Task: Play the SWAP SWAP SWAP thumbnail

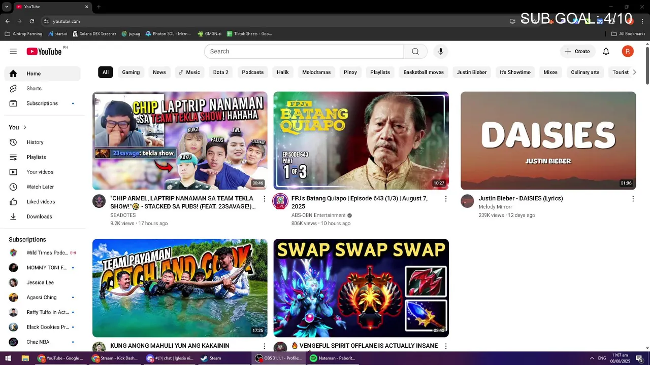Action: tap(361, 288)
